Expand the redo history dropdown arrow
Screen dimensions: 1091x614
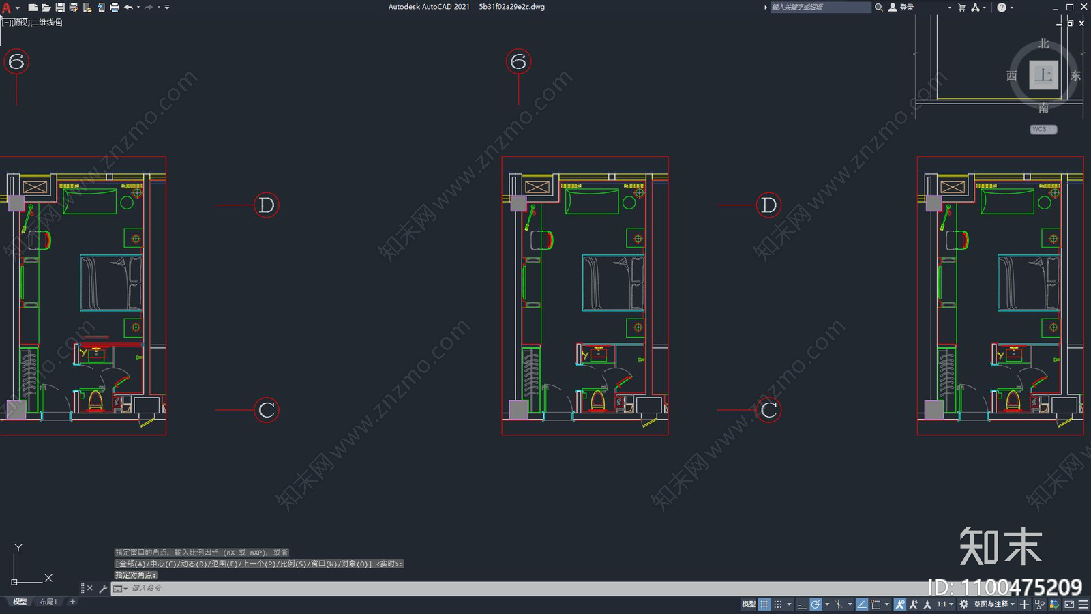point(159,8)
